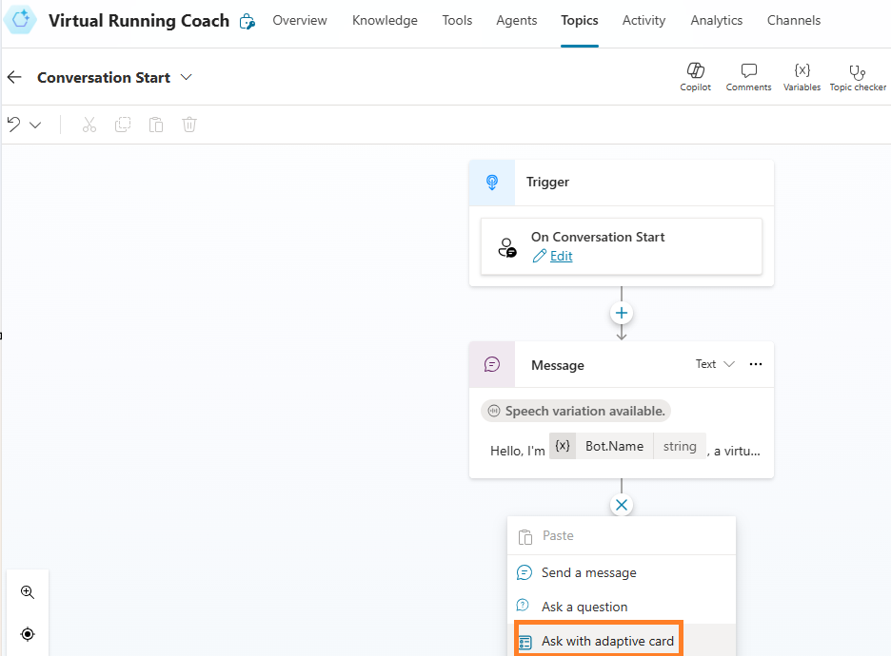Run the Topic checker
The width and height of the screenshot is (891, 656).
point(857,76)
